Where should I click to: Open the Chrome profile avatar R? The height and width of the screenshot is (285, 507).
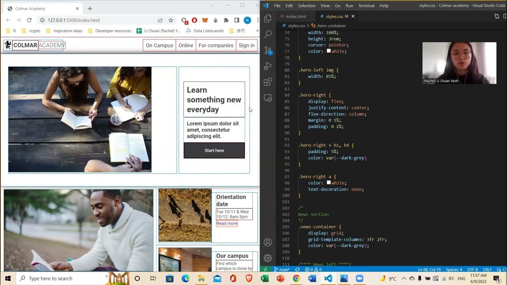(247, 20)
